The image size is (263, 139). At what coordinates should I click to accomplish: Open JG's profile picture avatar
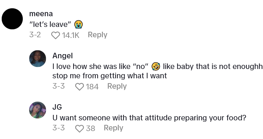point(38,110)
